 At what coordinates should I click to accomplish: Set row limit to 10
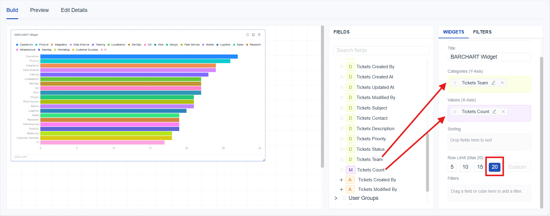(465, 167)
